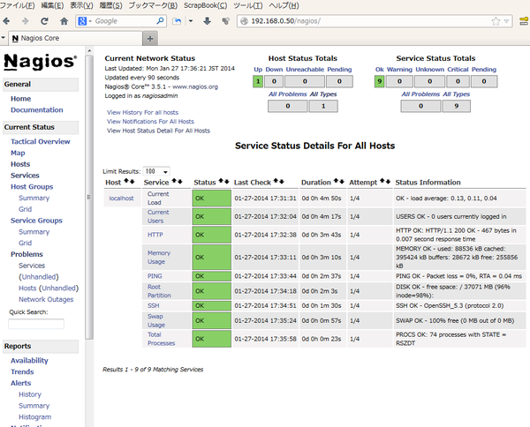Image resolution: width=530 pixels, height=427 pixels.
Task: Open Availability report link
Action: coord(29,361)
